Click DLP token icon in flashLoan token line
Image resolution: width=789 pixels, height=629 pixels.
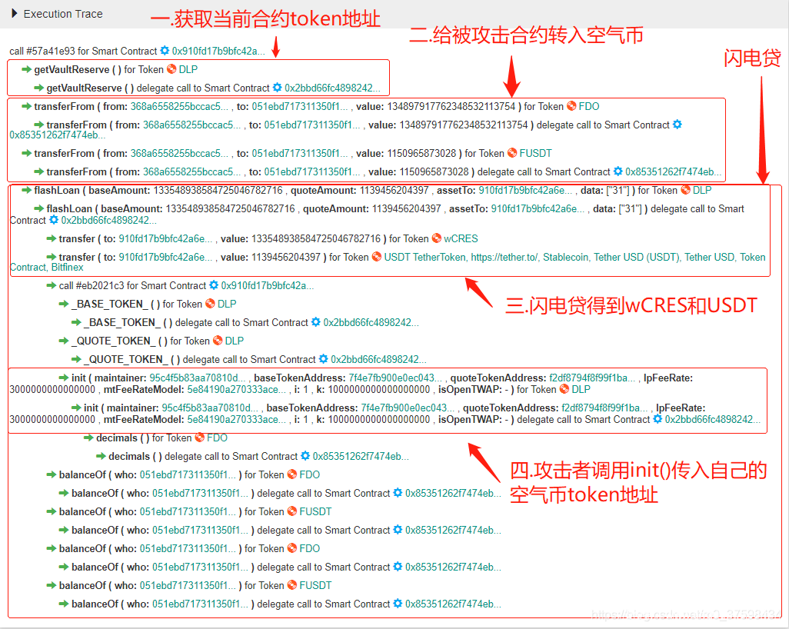click(686, 190)
